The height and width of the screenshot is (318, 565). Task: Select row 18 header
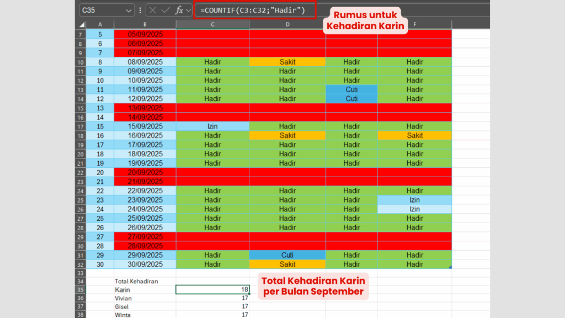[80, 135]
